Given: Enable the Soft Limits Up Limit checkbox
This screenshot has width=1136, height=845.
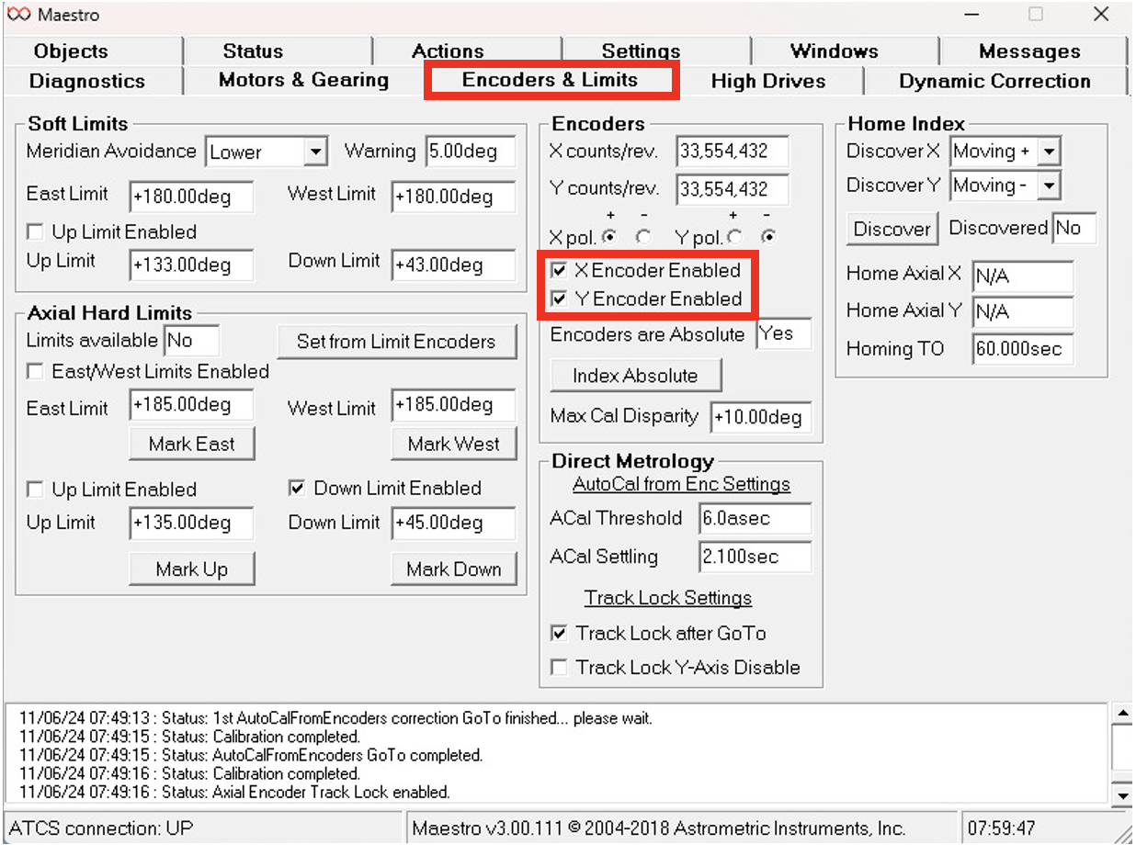Looking at the screenshot, I should (x=36, y=232).
